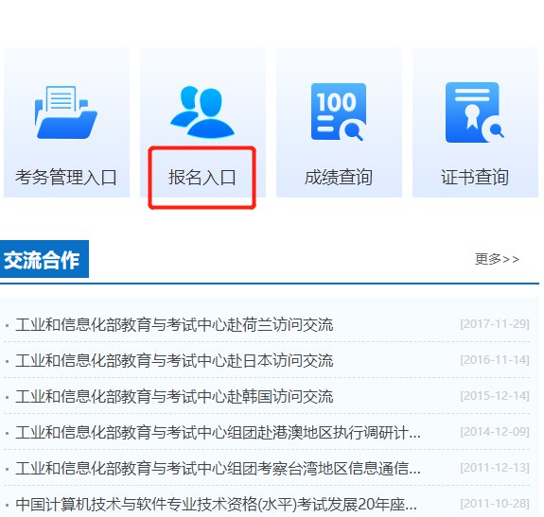Open the 报名入口 label

202,177
